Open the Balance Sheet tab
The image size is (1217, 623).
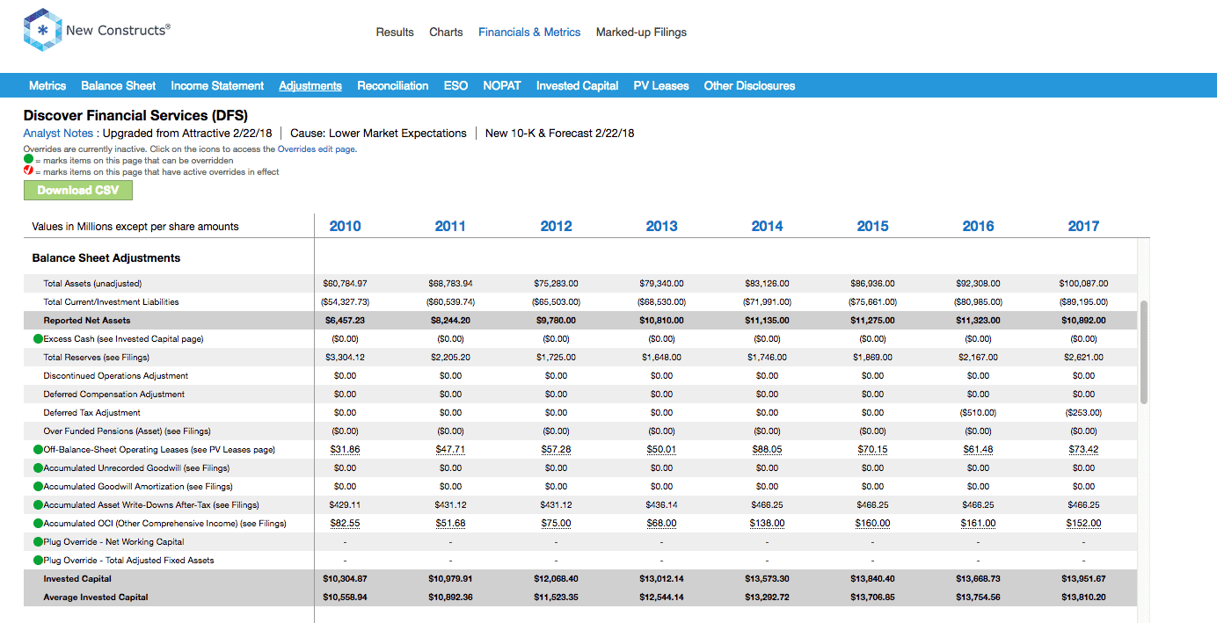[x=119, y=85]
